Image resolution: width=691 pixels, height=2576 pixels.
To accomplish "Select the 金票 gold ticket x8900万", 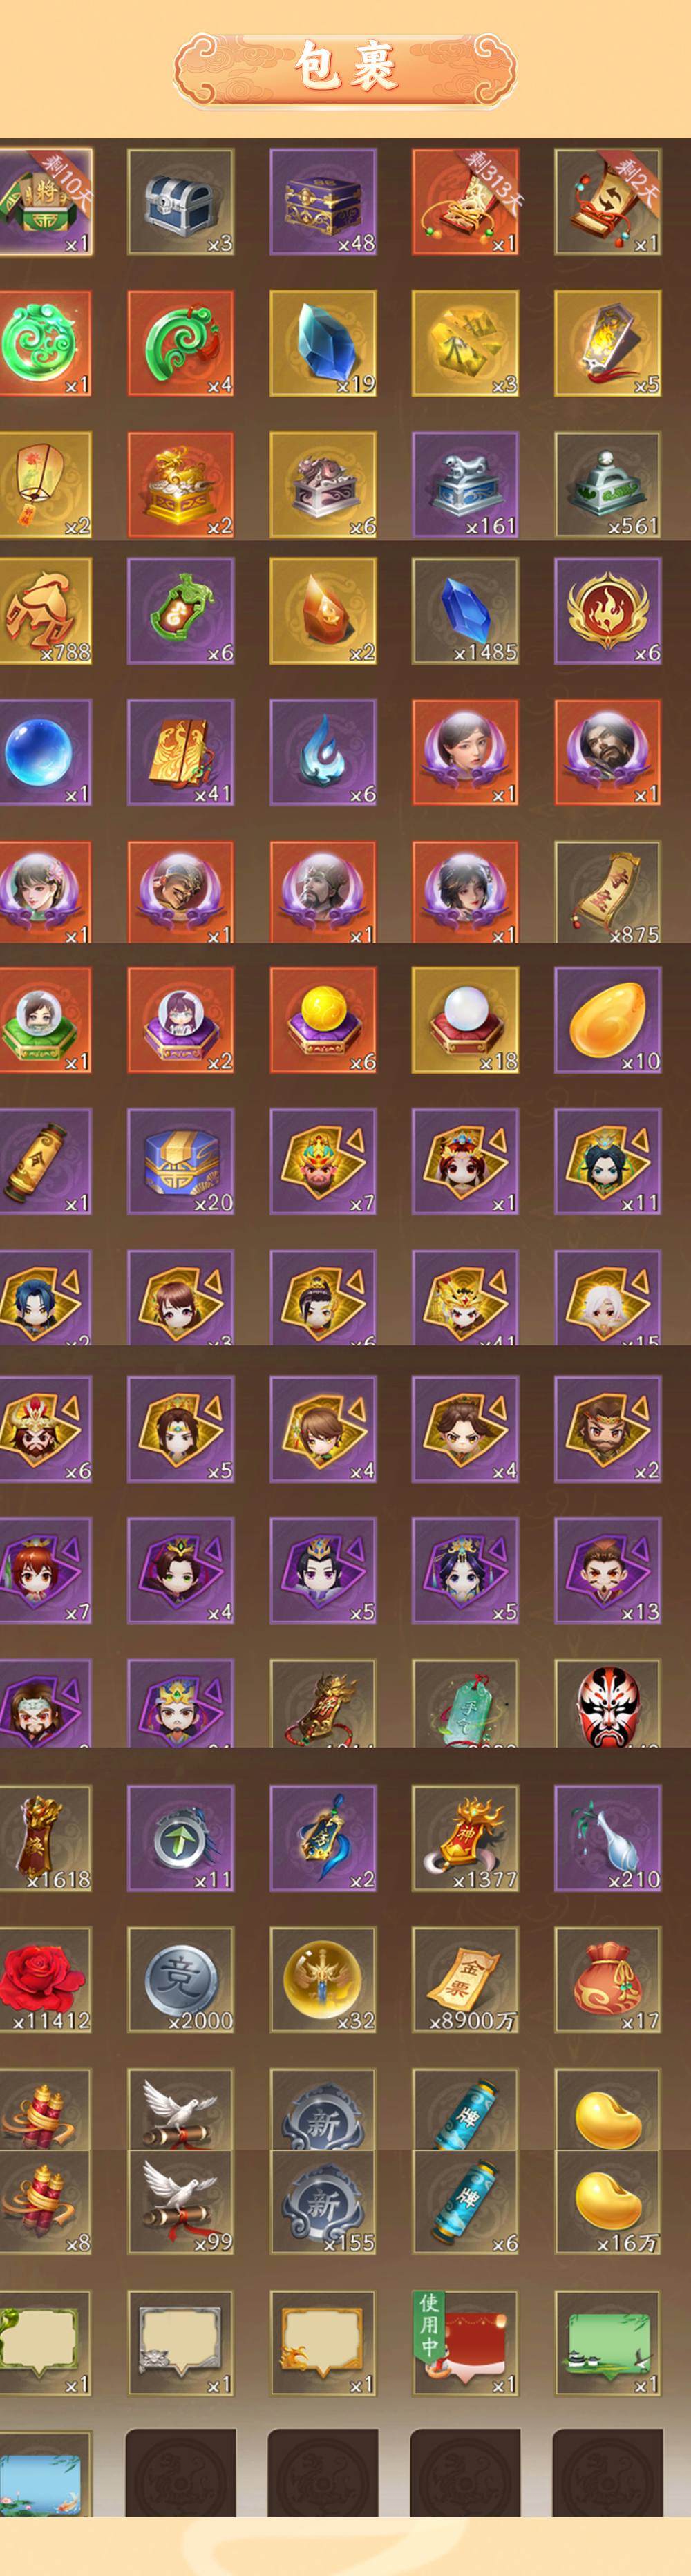I will click(465, 1980).
